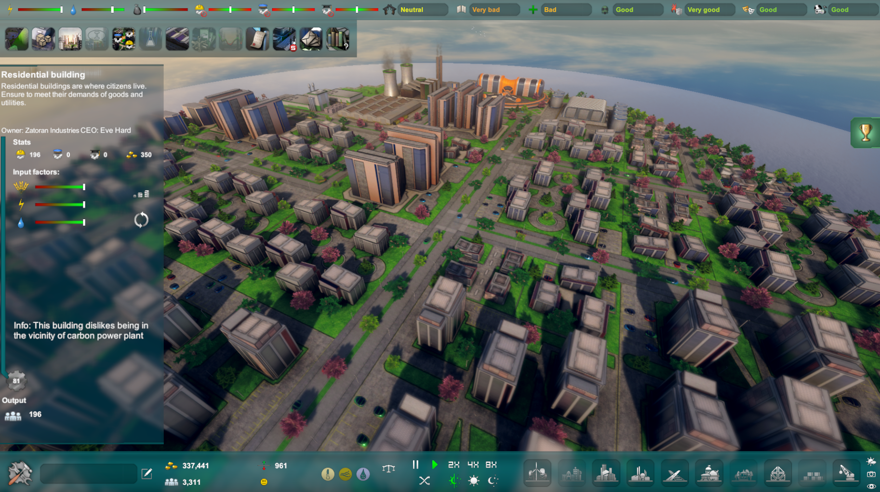Click the yellow happiness face icon
Image resolution: width=880 pixels, height=492 pixels.
click(264, 481)
